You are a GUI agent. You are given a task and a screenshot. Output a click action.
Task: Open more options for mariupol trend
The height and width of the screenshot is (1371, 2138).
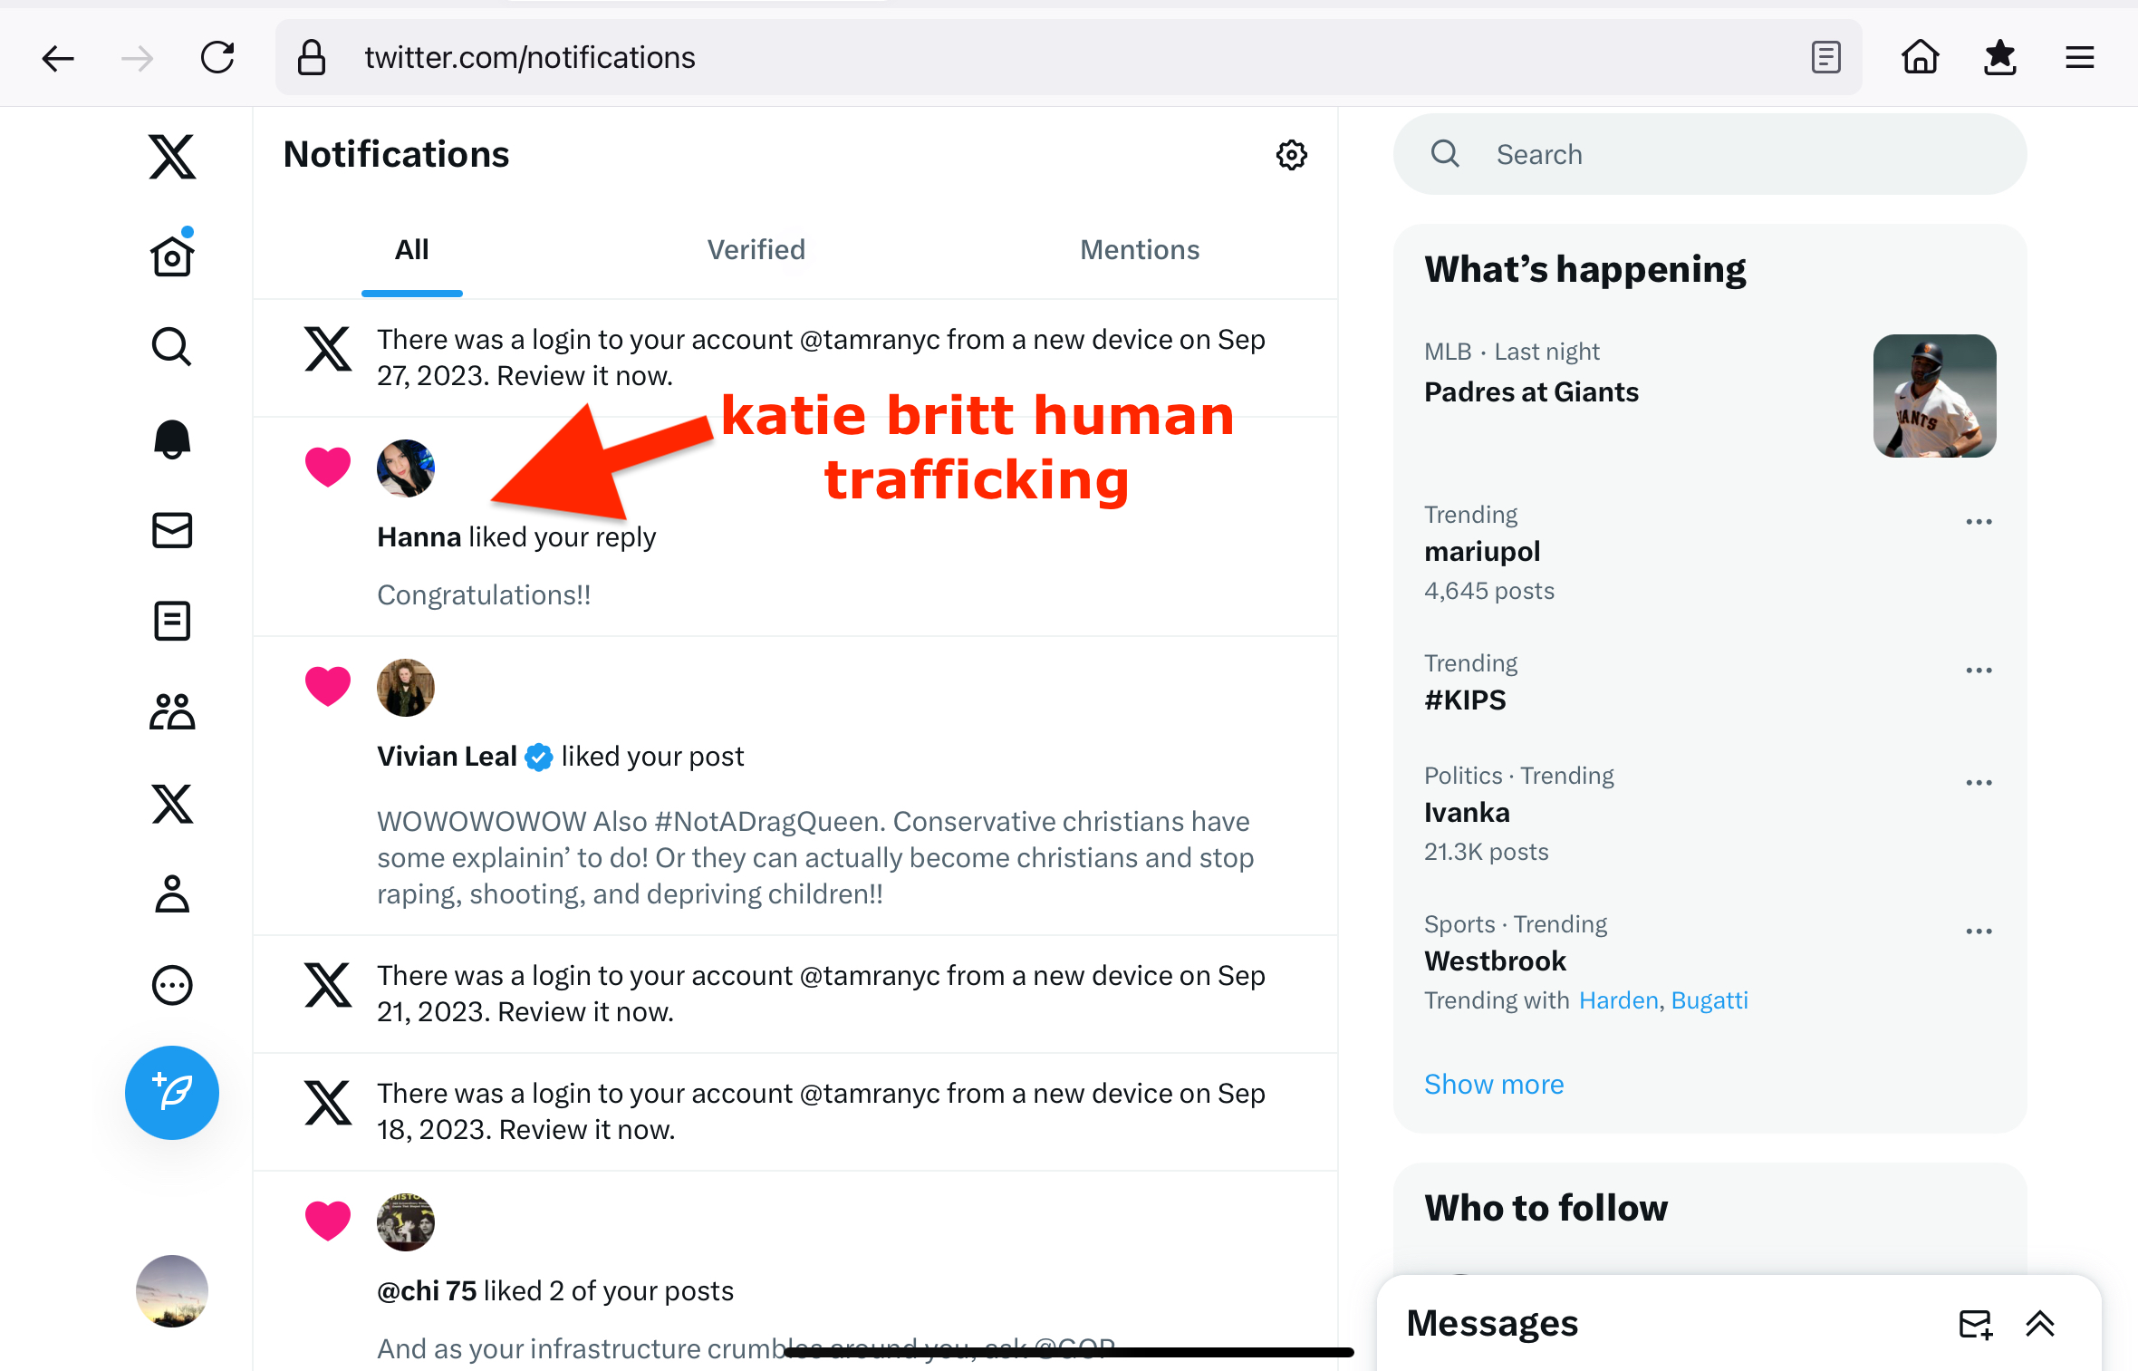tap(1979, 522)
